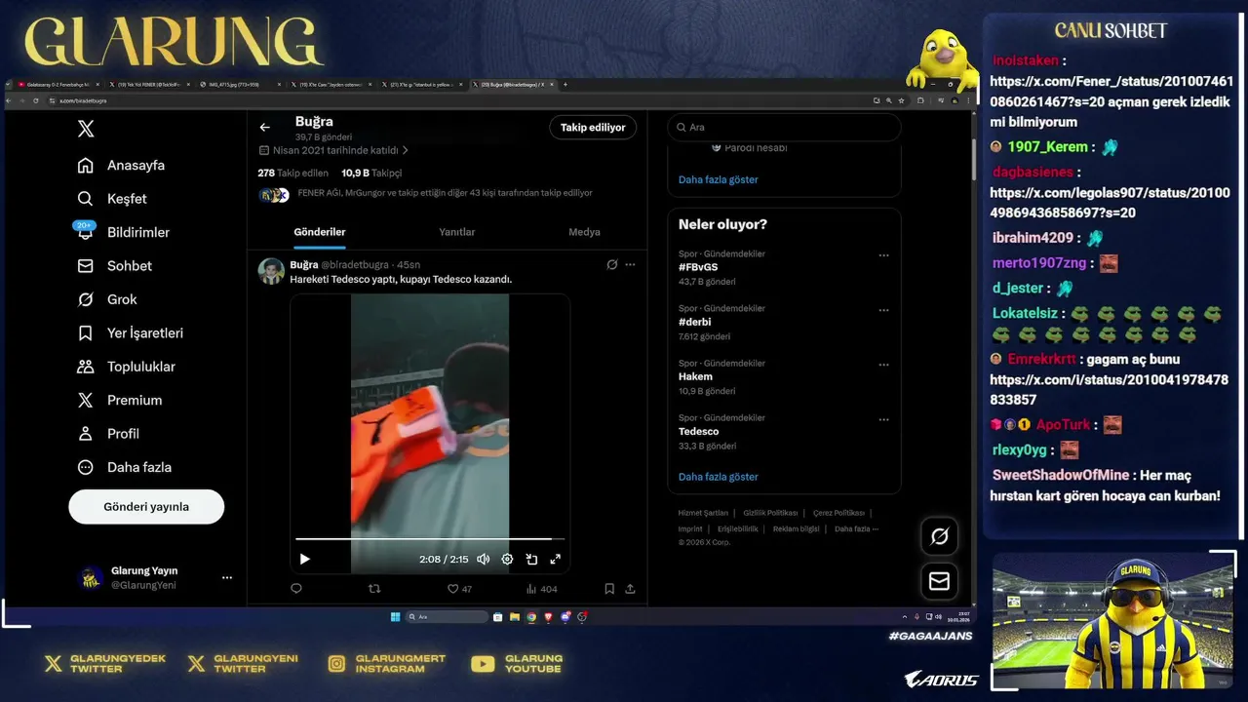This screenshot has width=1248, height=702.
Task: Click Gönderi yayınla post button
Action: (146, 507)
